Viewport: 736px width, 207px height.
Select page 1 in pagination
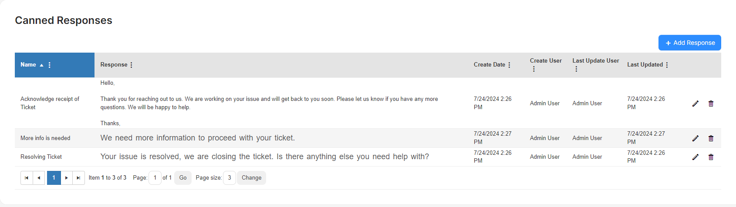point(54,178)
